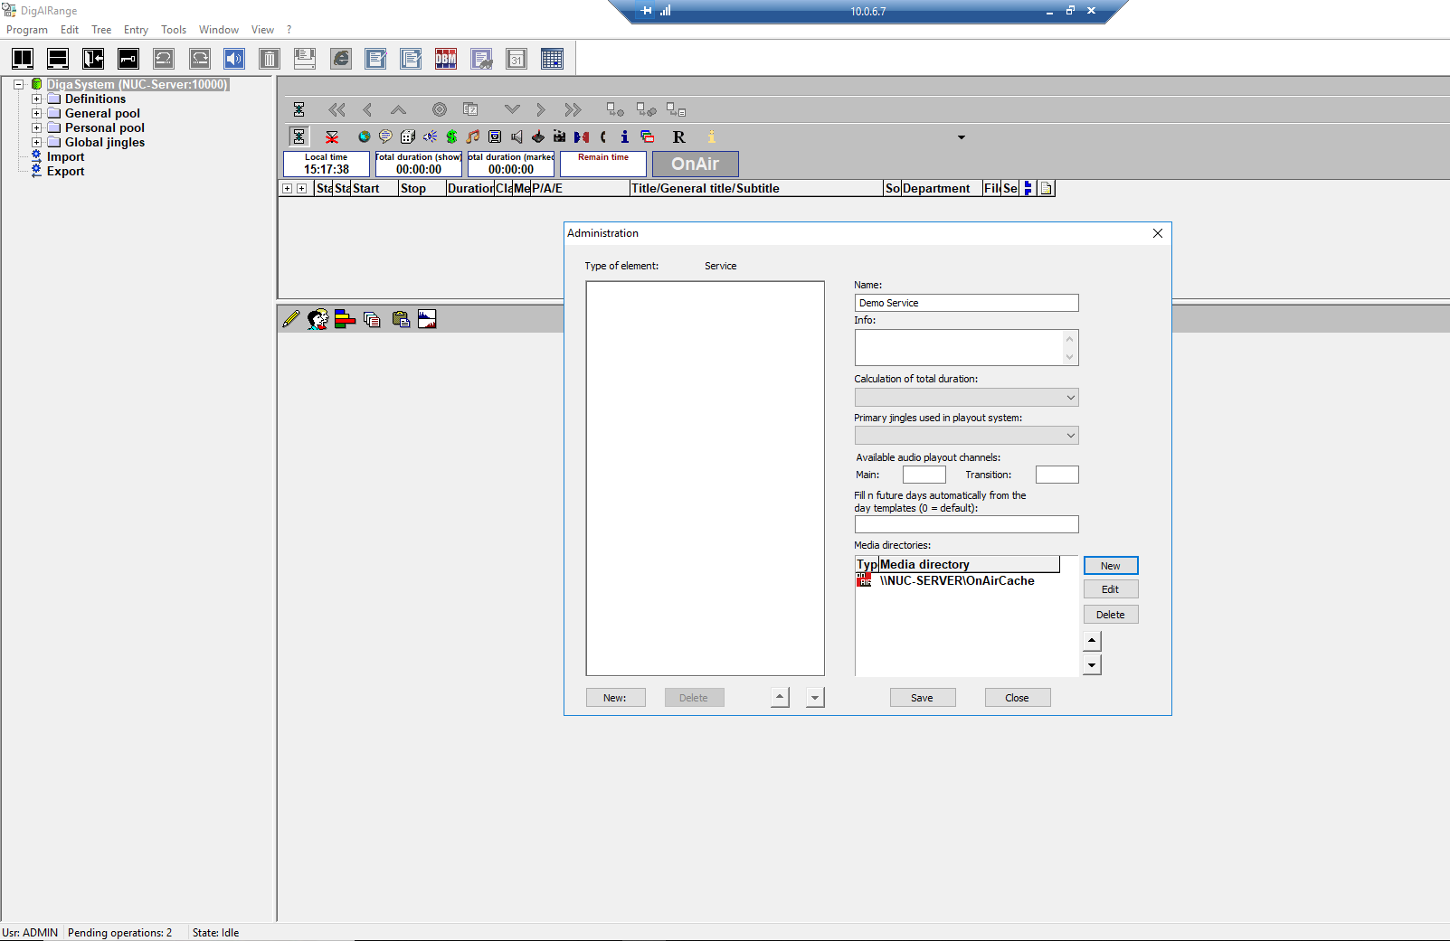Open Primary jingles playout system dropdown

click(966, 436)
